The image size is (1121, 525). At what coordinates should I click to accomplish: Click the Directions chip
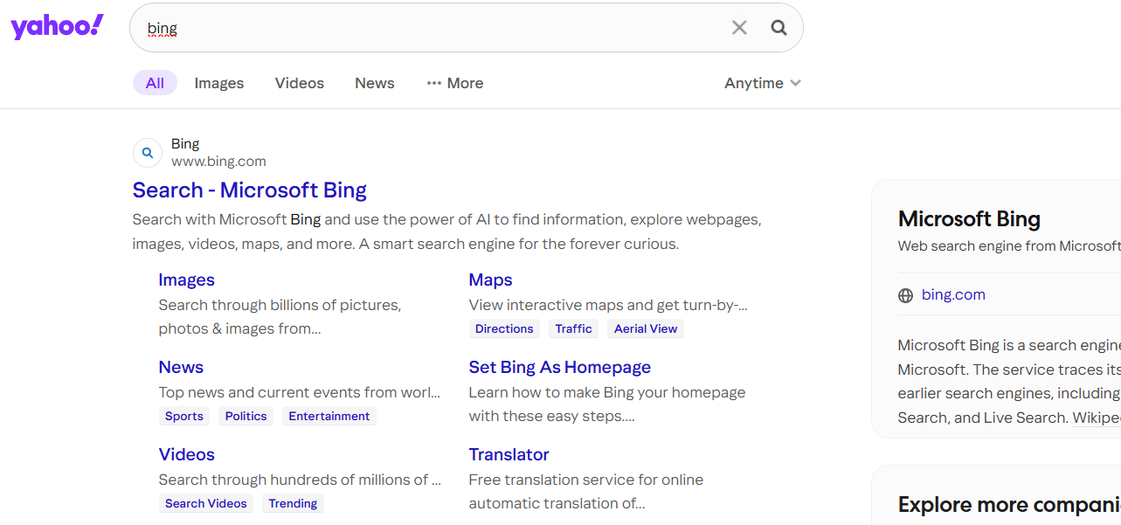pyautogui.click(x=504, y=328)
